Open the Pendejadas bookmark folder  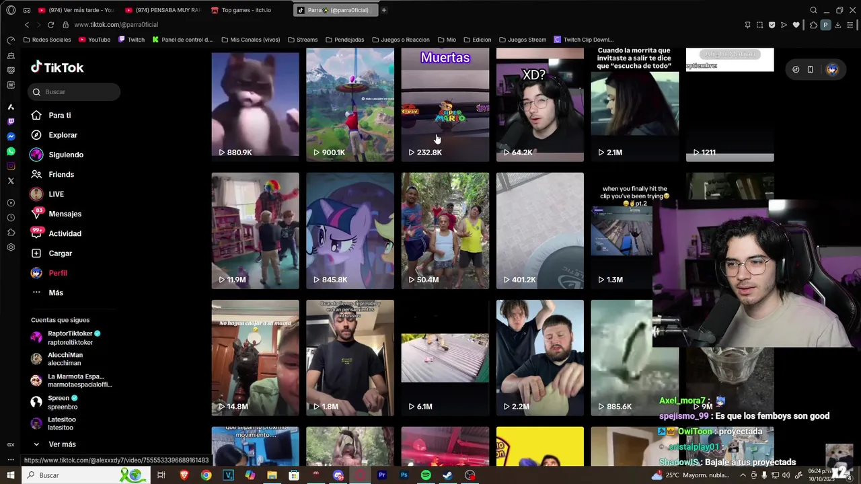344,40
